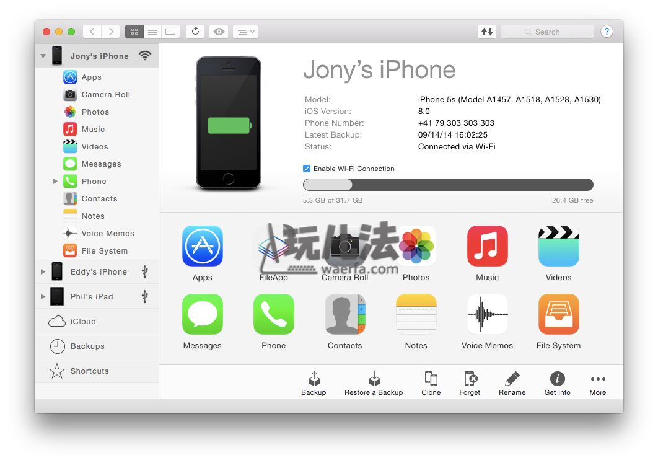Image resolution: width=658 pixels, height=463 pixels.
Task: Open the Notes icon in the main grid
Action: pyautogui.click(x=416, y=314)
